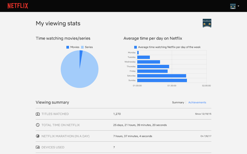The width and height of the screenshot is (247, 154).
Task: Open the profile avatar in top bar
Action: (233, 6)
